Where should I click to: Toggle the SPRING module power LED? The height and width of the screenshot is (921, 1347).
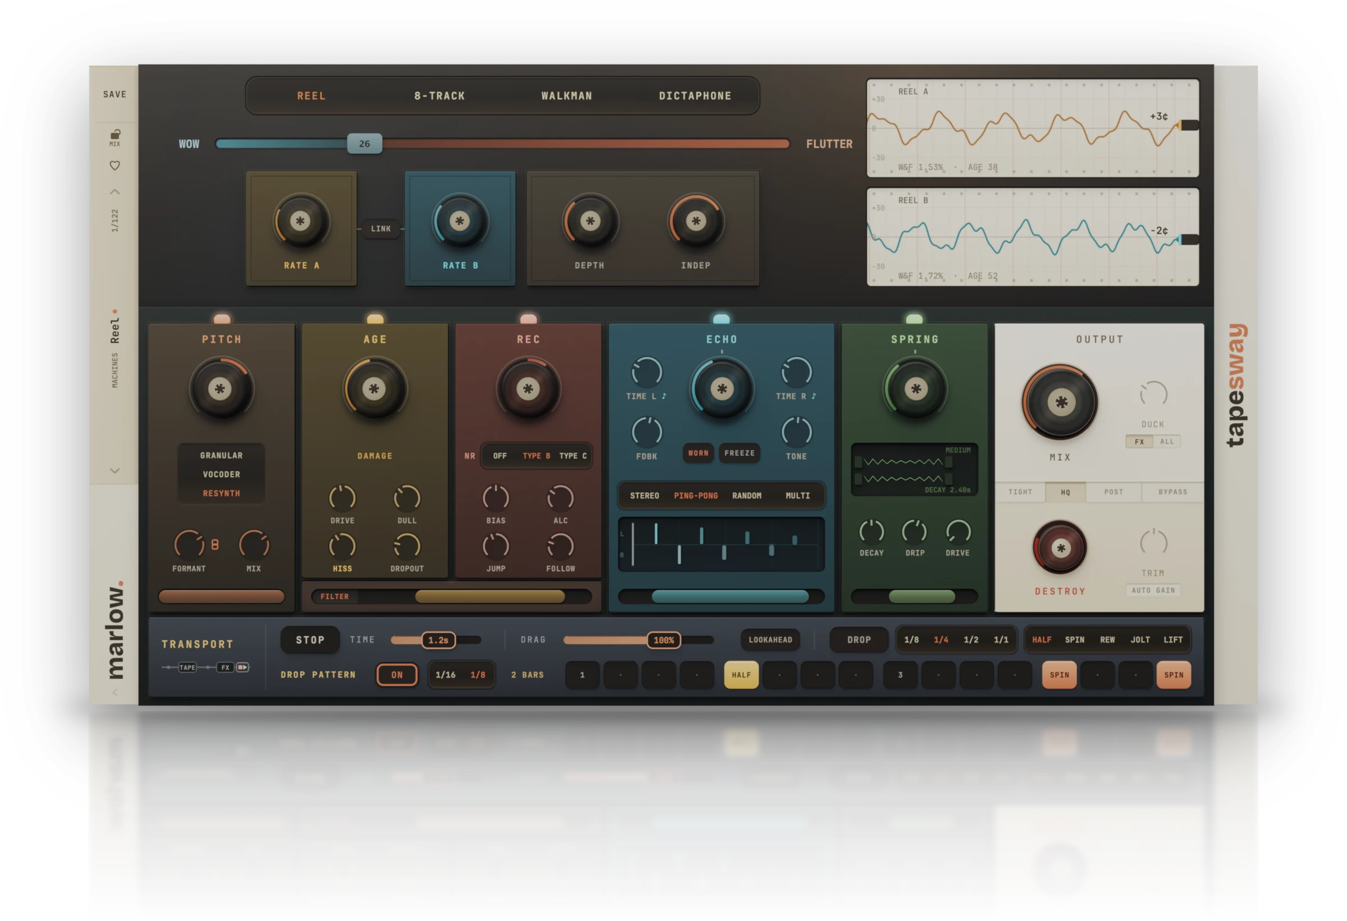(x=914, y=319)
